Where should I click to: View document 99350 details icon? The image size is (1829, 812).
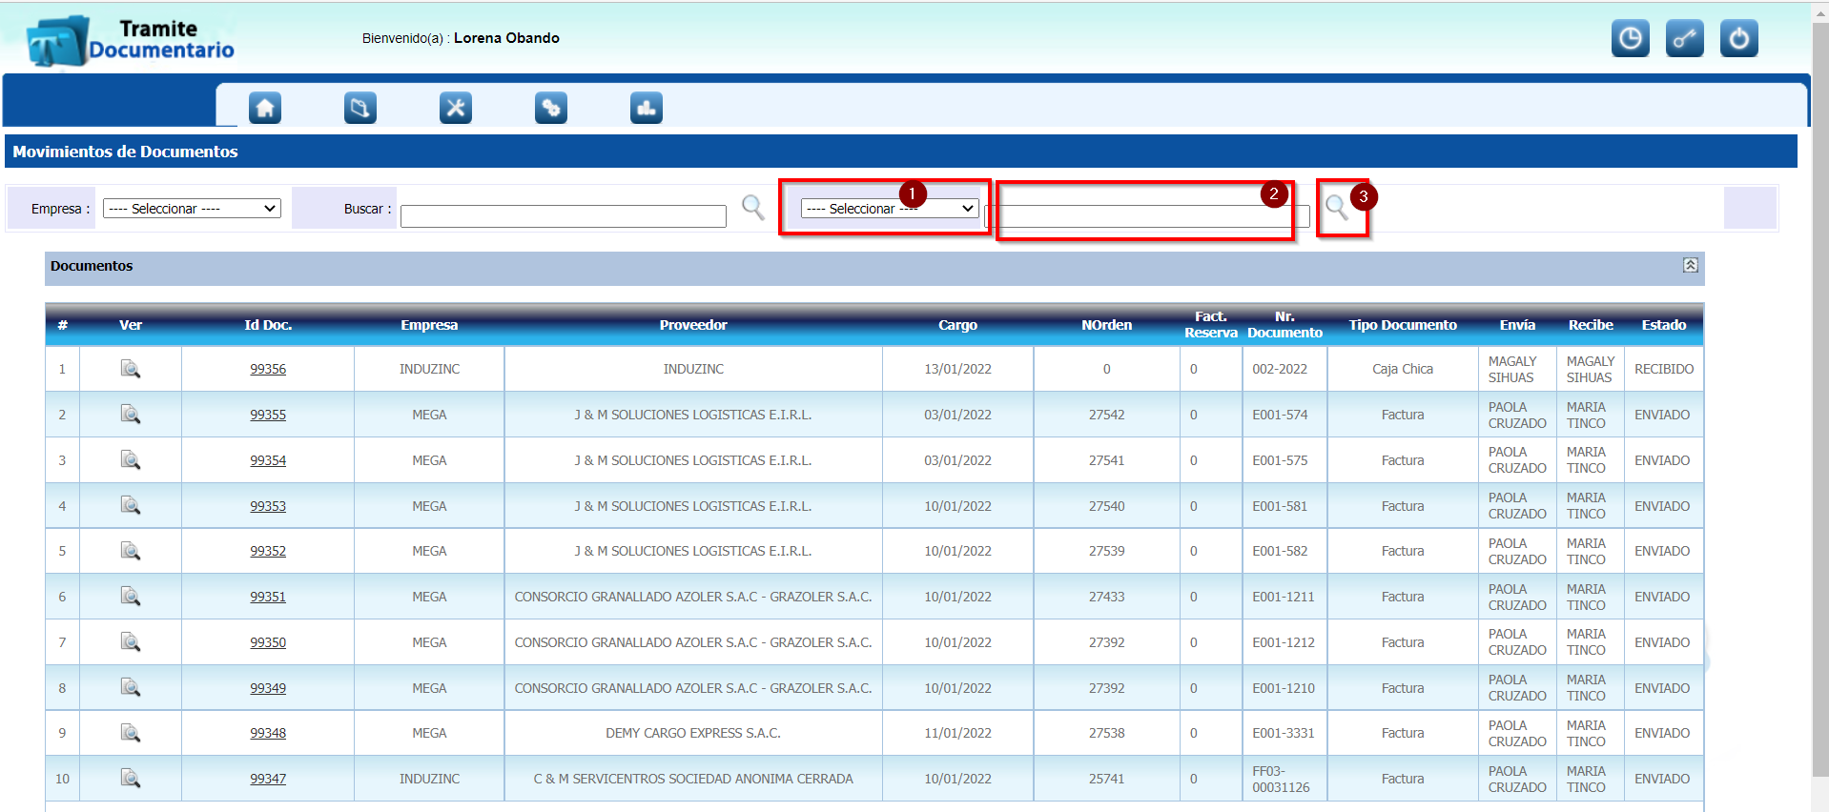click(x=131, y=642)
